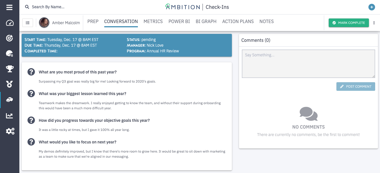Go to the ACTION PLANS tab
The width and height of the screenshot is (380, 173).
(x=238, y=21)
